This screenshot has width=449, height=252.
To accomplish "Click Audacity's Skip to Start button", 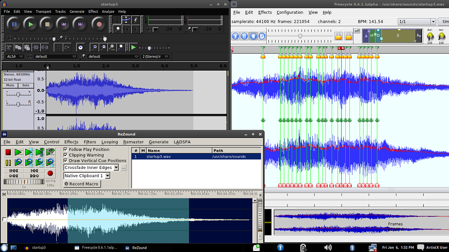I will (63, 24).
